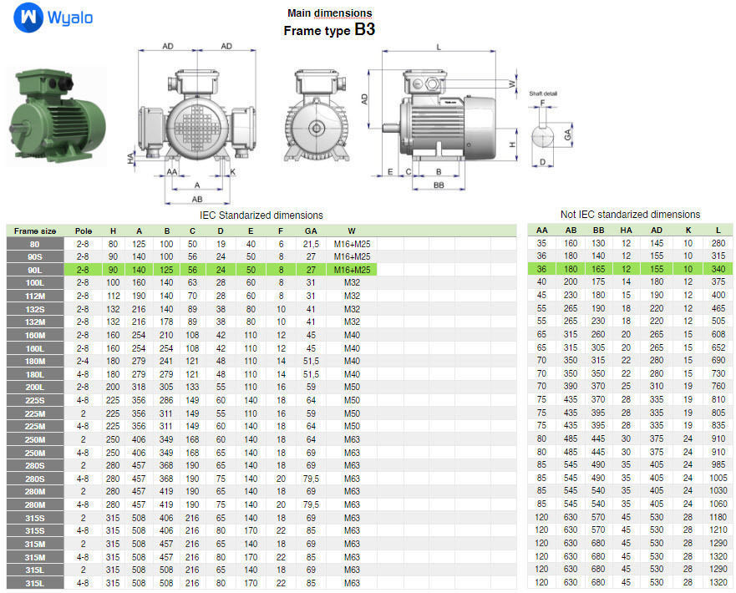Click the 'HA' column header
The image size is (736, 593).
point(626,230)
